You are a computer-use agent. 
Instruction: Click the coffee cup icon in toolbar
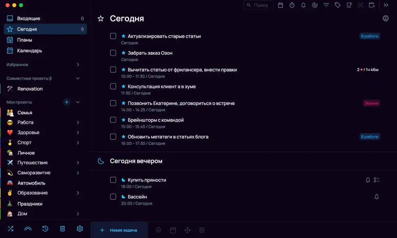click(349, 5)
